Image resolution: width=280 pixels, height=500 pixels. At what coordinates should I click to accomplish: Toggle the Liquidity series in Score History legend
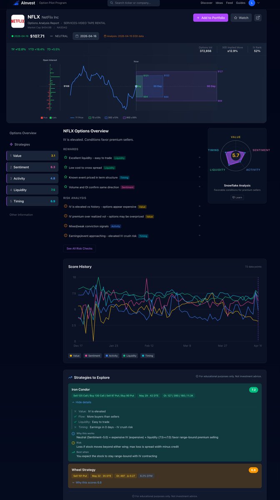tap(130, 356)
